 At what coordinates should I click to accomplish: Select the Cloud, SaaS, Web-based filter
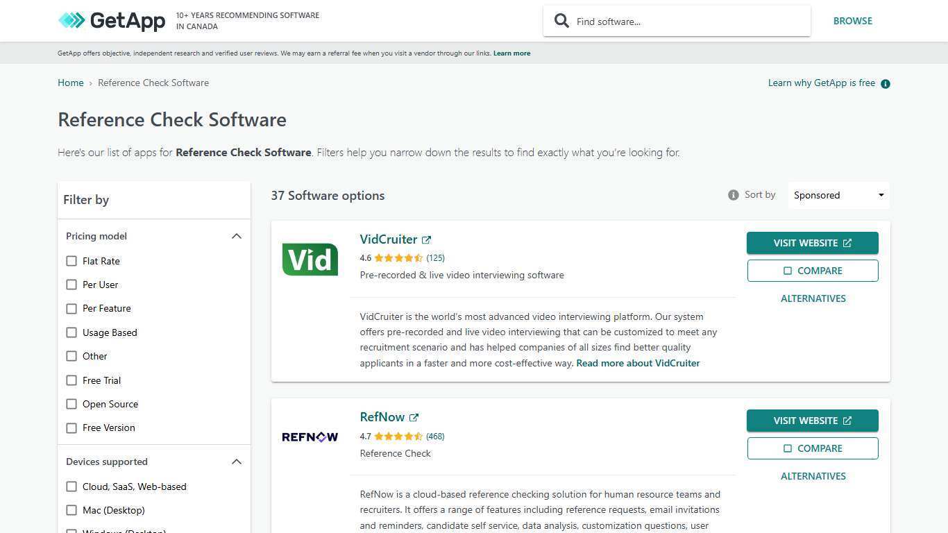(x=71, y=487)
